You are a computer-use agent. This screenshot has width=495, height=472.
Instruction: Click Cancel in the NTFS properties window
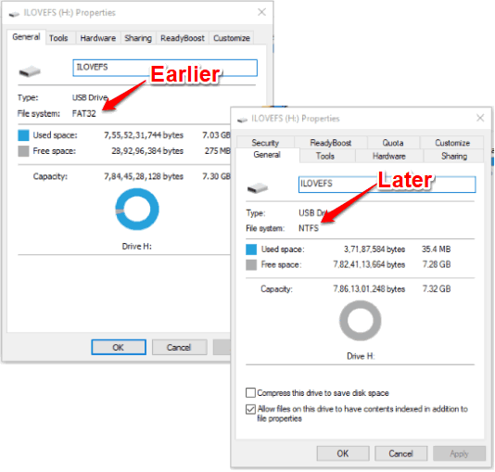(401, 453)
